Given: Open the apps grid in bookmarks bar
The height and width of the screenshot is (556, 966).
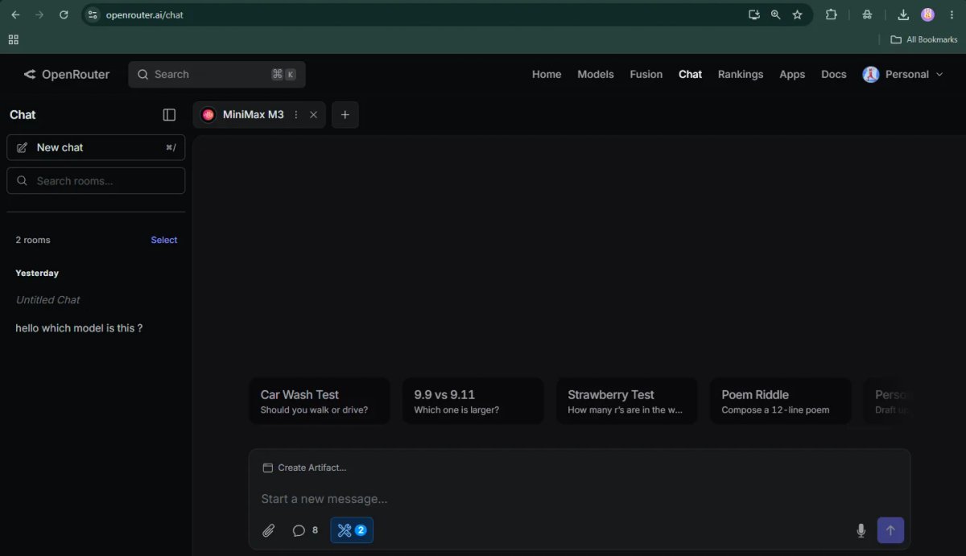Looking at the screenshot, I should [x=13, y=39].
